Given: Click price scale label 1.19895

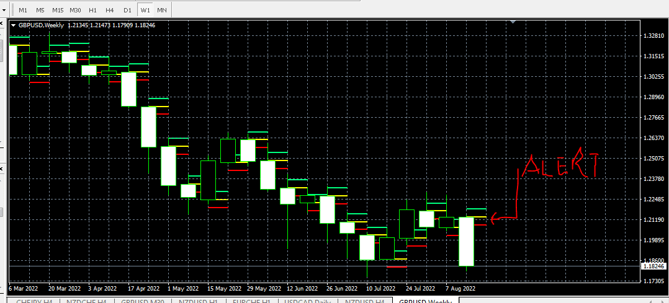Looking at the screenshot, I should click(653, 240).
